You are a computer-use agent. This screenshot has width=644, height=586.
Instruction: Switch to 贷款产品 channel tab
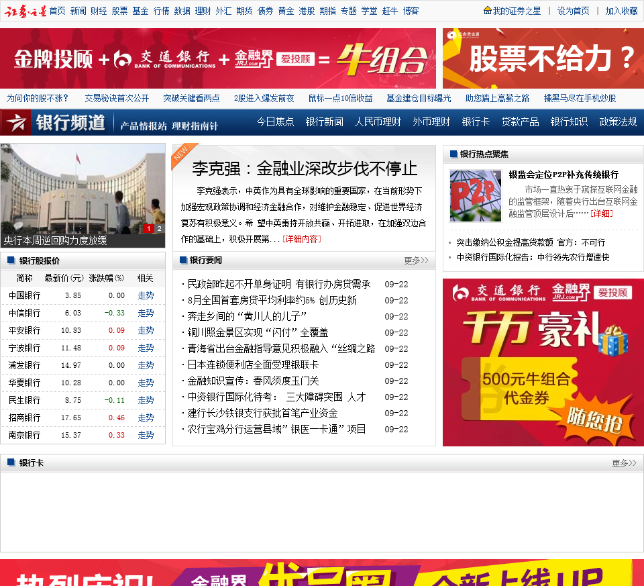pyautogui.click(x=520, y=121)
